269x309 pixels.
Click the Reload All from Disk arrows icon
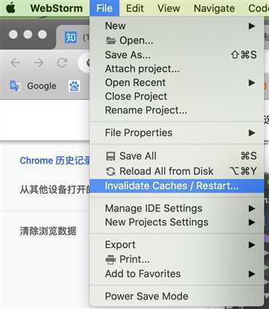(111, 172)
